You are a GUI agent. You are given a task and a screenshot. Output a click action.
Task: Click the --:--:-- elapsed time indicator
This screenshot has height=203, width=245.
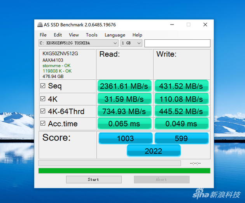click(195, 163)
